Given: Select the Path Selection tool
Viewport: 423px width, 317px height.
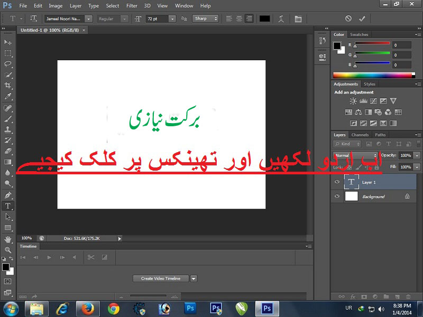Looking at the screenshot, I should click(8, 217).
